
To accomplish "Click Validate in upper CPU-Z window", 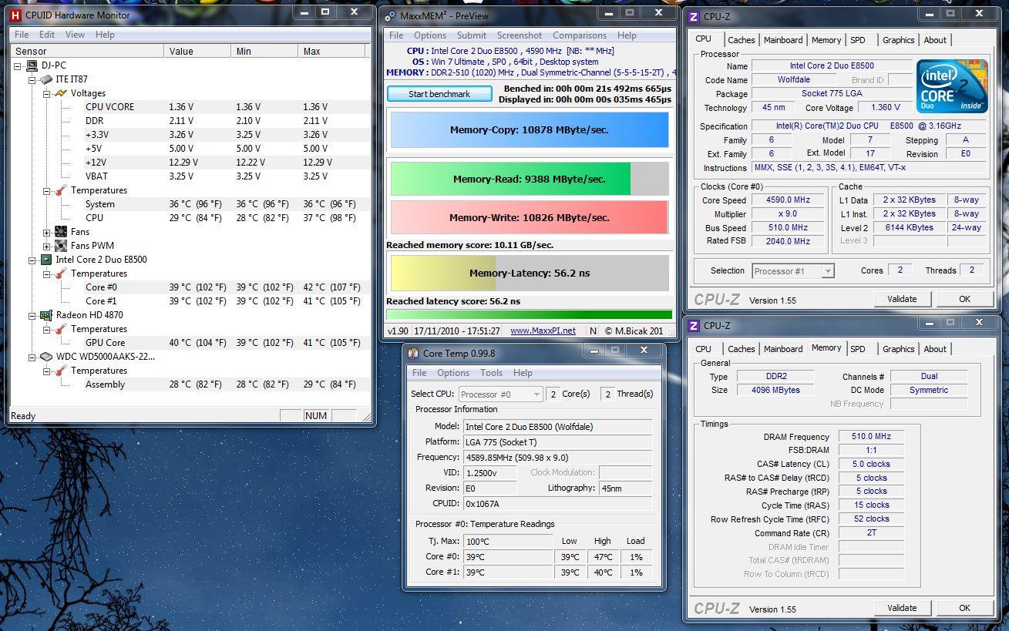I will click(x=902, y=299).
